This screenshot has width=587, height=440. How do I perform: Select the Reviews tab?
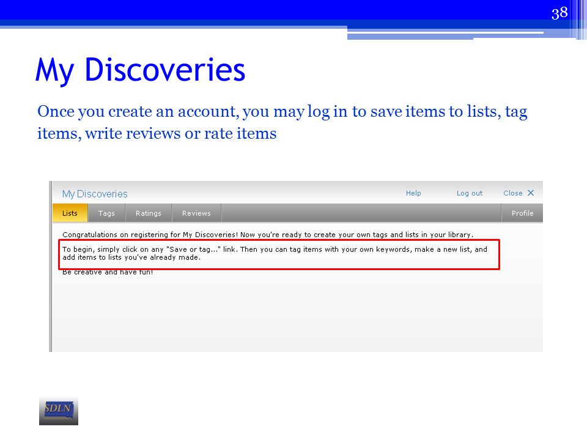pyautogui.click(x=196, y=213)
